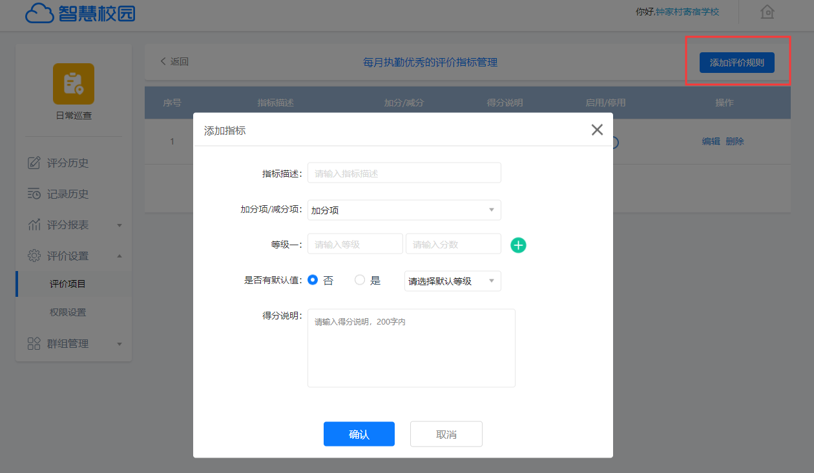
Task: Open the 加分项/减分项 dropdown
Action: pyautogui.click(x=404, y=210)
